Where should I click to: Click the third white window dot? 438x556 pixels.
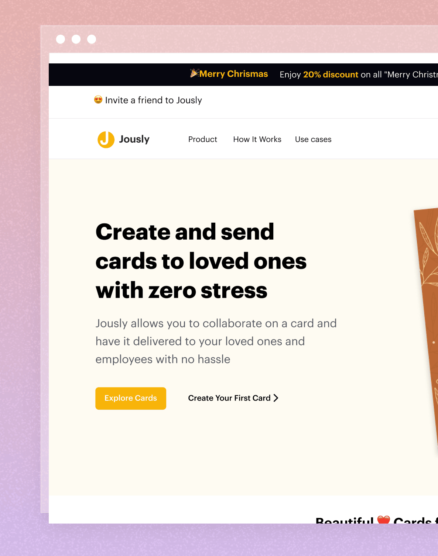click(x=92, y=39)
